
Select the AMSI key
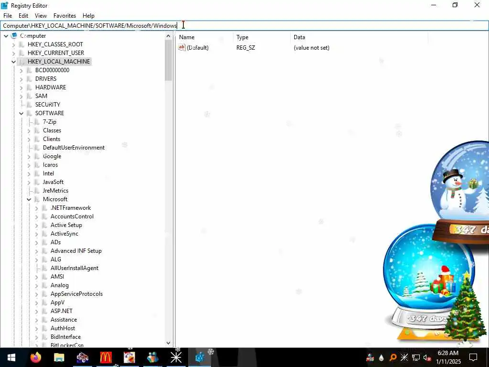(x=57, y=277)
